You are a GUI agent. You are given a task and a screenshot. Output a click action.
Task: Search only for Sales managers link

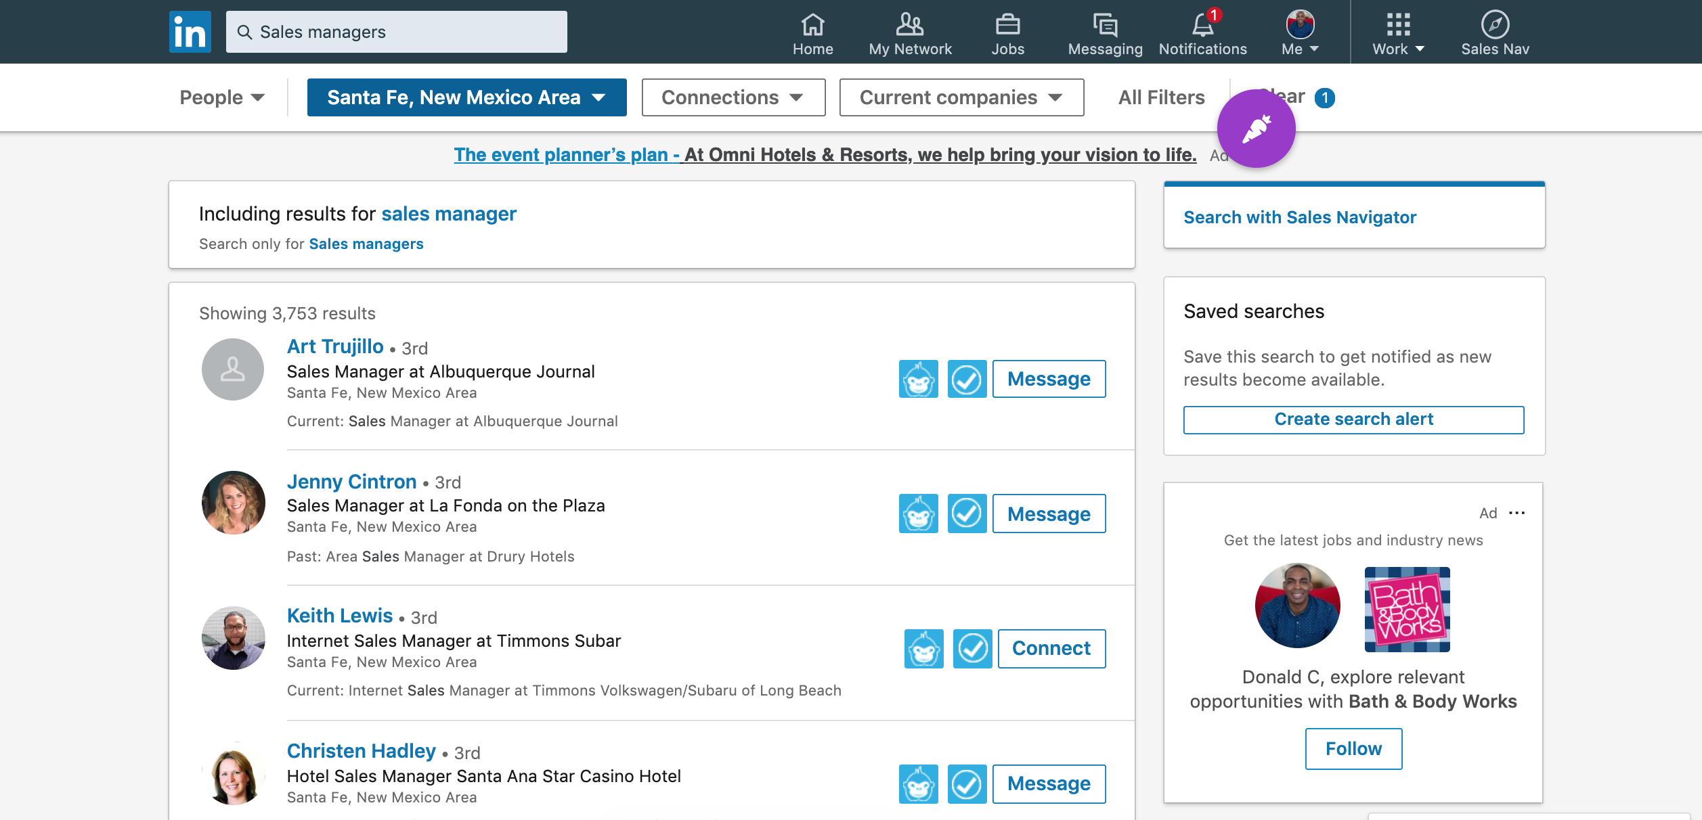tap(366, 244)
